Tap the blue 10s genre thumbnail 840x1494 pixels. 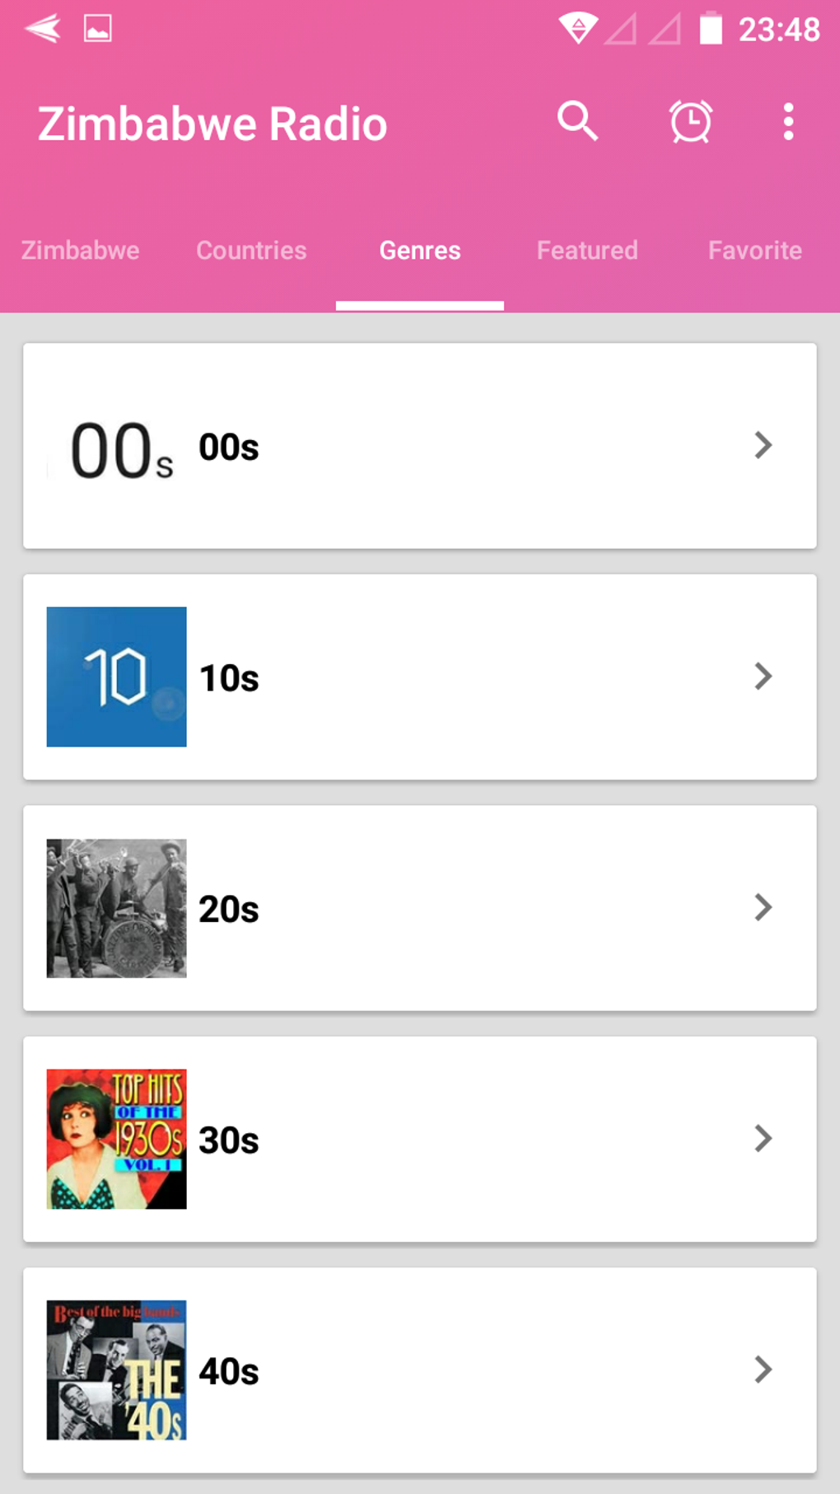tap(116, 677)
